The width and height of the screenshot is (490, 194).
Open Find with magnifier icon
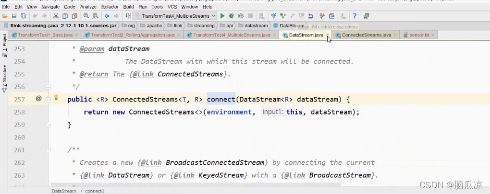click(x=86, y=16)
